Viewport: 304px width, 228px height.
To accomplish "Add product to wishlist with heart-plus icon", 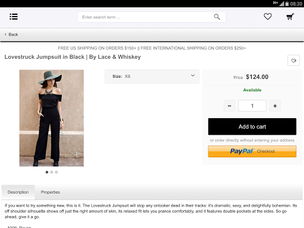I will (x=293, y=61).
